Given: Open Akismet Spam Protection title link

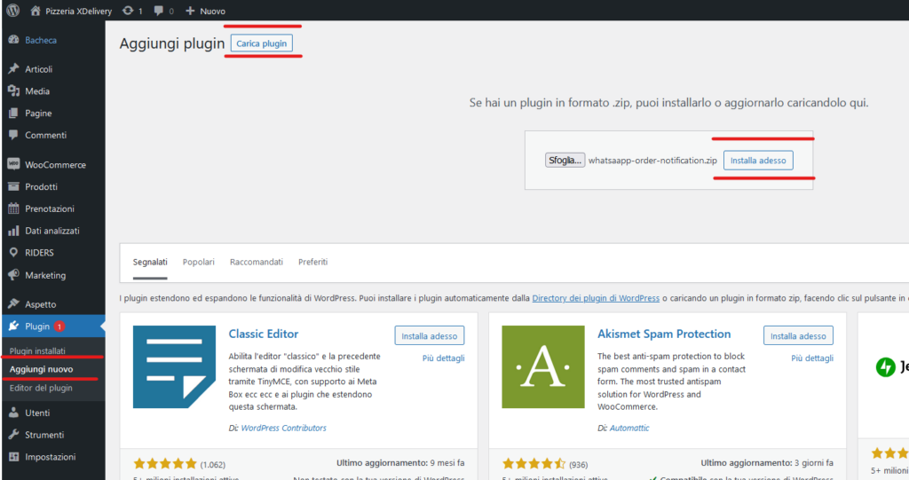Looking at the screenshot, I should (664, 334).
